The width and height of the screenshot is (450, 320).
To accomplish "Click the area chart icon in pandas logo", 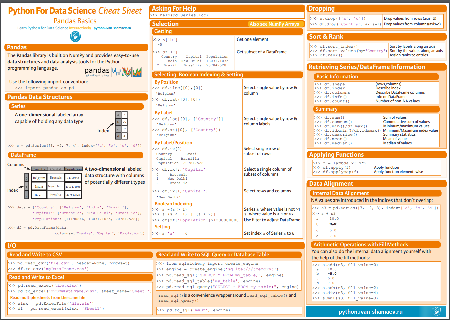I will [x=137, y=72].
